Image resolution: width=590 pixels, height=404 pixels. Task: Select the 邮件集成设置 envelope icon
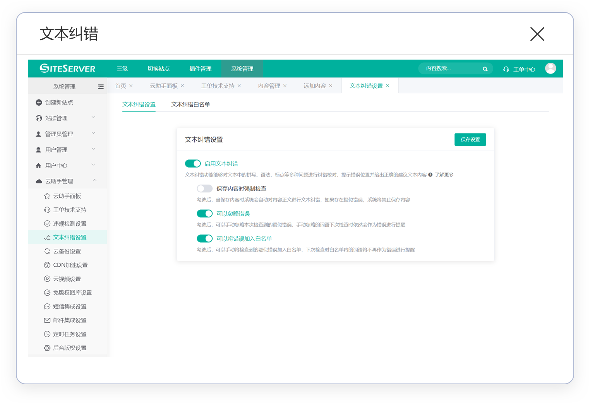pos(47,320)
